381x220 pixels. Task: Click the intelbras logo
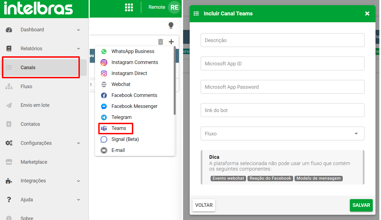coord(39,9)
